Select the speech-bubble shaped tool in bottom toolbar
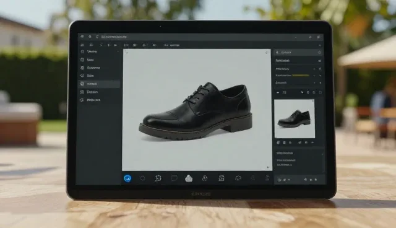This screenshot has height=228, width=396. click(158, 178)
